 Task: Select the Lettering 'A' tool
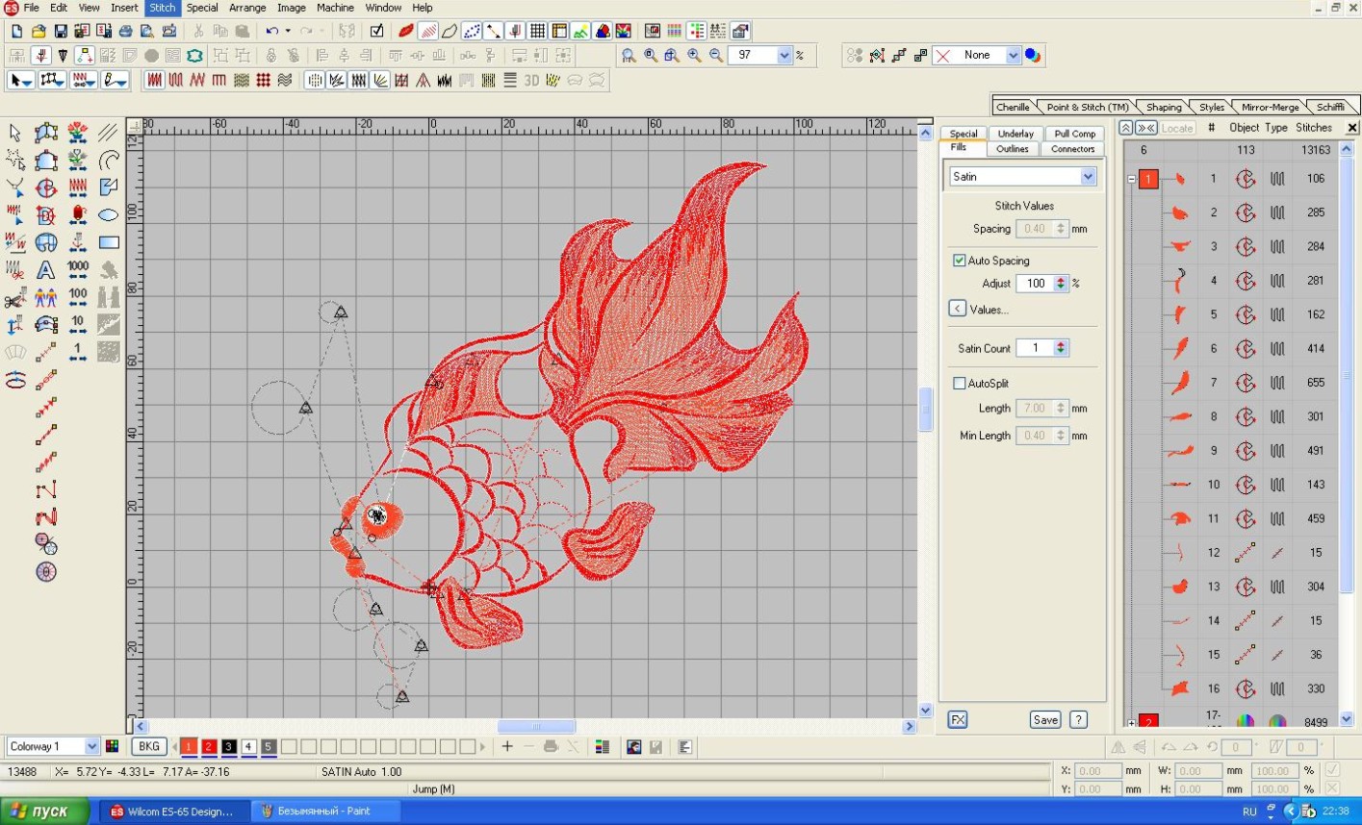[x=46, y=270]
